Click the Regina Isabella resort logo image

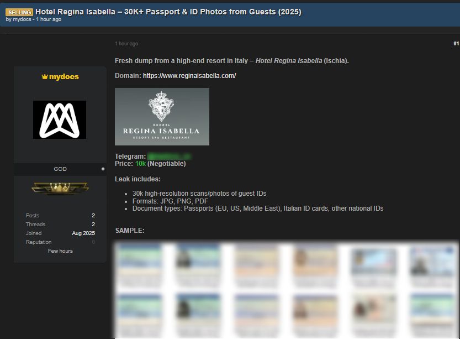point(162,117)
